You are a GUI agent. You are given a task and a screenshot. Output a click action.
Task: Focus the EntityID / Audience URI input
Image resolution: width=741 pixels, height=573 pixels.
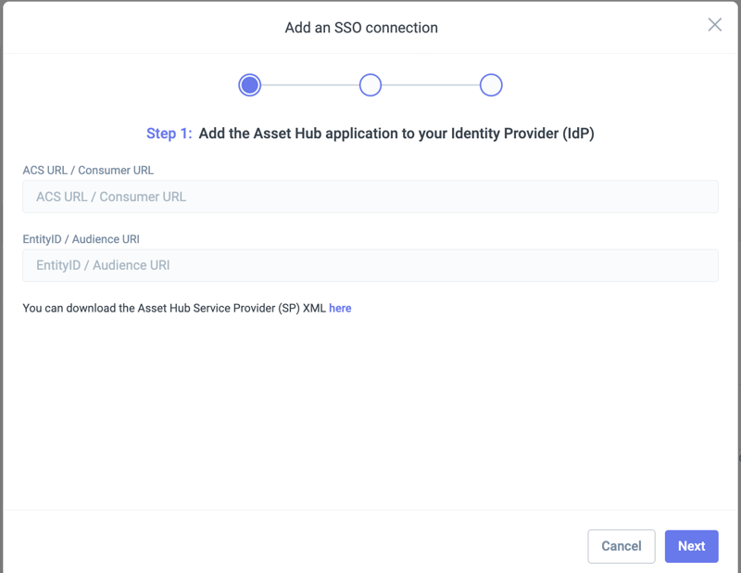coord(370,265)
